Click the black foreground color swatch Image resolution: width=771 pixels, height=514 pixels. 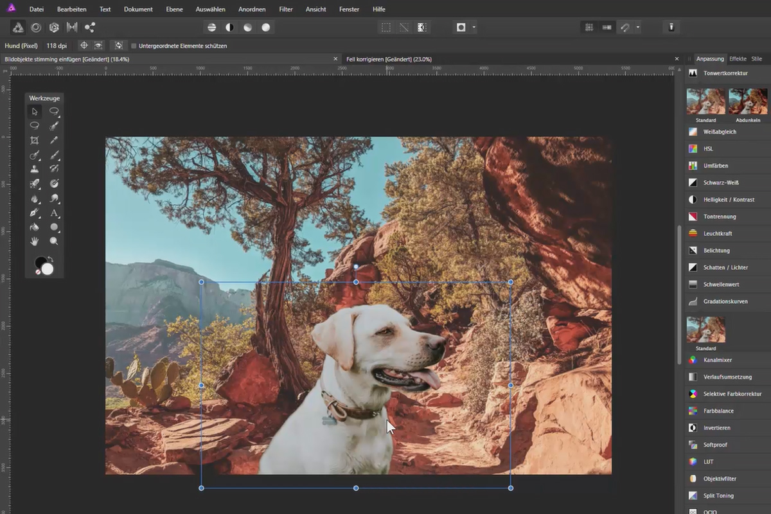coord(40,262)
